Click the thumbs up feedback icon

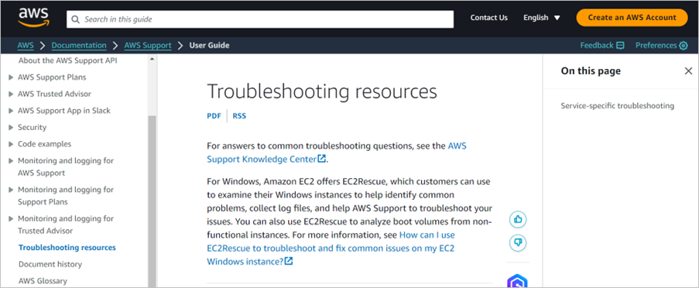(x=518, y=219)
